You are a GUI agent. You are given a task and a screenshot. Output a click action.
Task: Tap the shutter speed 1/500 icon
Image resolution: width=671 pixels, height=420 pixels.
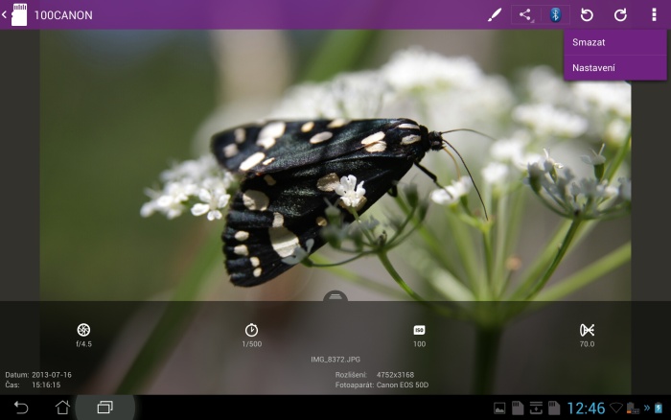(x=251, y=330)
